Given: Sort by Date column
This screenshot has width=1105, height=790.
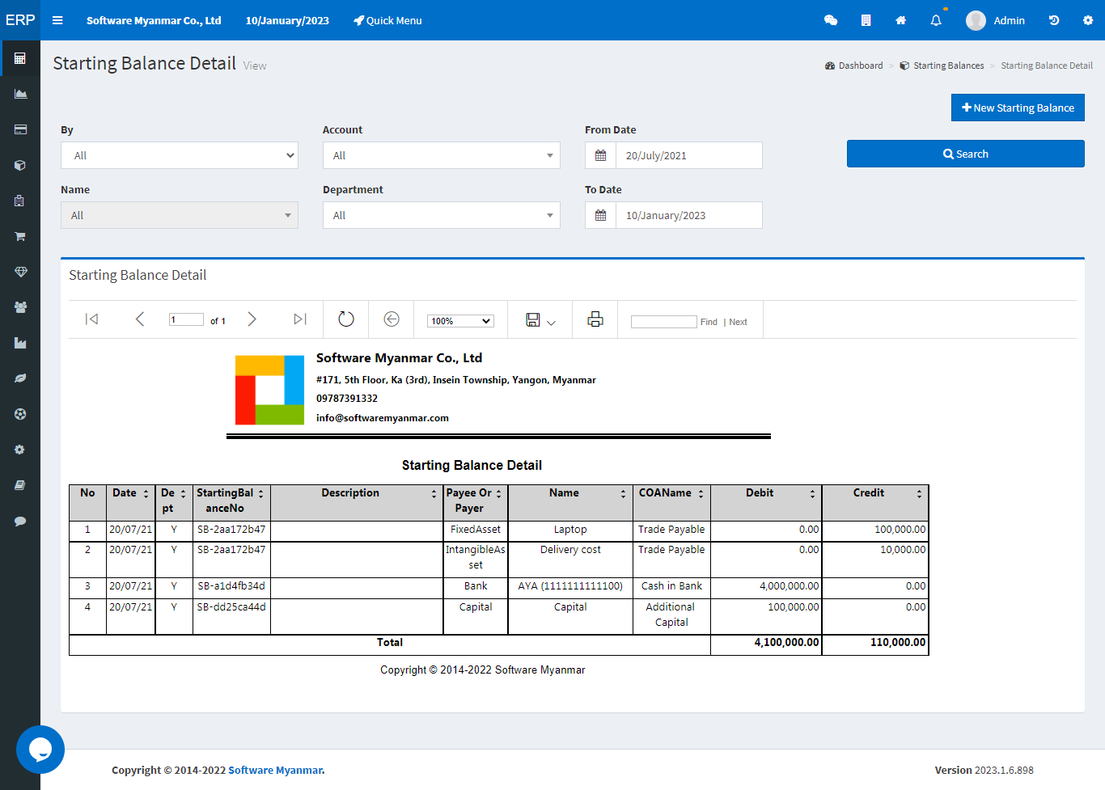Looking at the screenshot, I should [146, 494].
